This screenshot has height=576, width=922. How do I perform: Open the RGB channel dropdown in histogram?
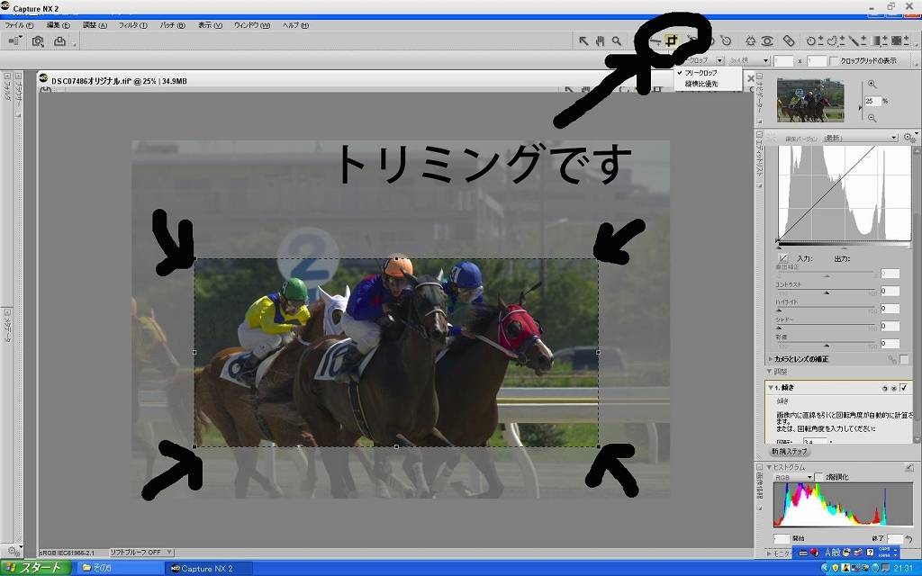tap(793, 477)
